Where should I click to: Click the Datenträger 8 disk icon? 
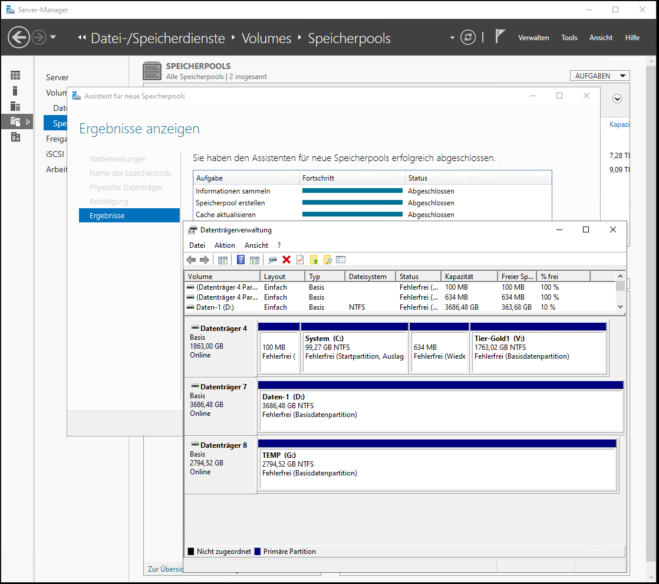[x=195, y=445]
